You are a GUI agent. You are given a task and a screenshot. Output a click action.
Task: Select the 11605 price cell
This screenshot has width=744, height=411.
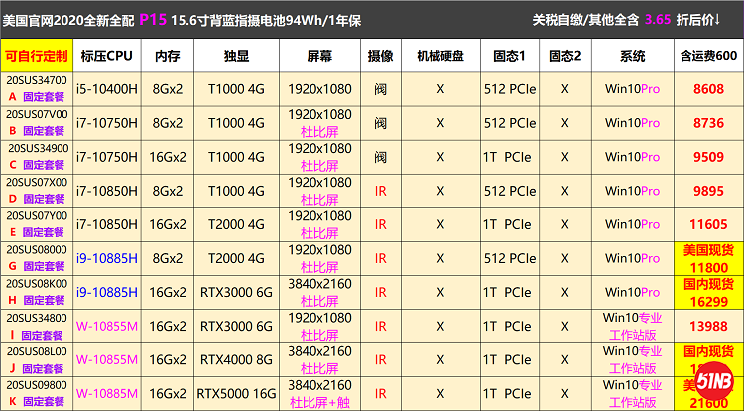tap(708, 224)
